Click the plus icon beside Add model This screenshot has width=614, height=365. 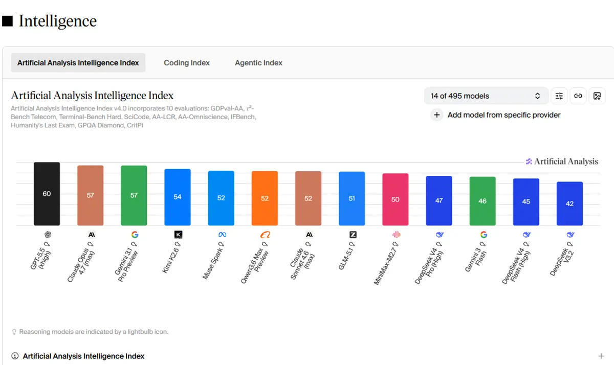click(x=437, y=115)
